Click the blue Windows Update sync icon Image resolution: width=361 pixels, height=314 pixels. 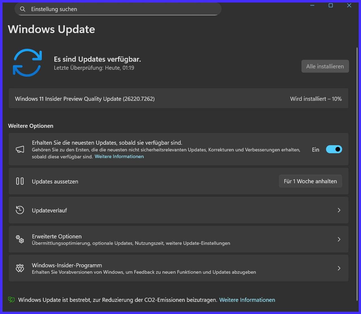[x=27, y=63]
